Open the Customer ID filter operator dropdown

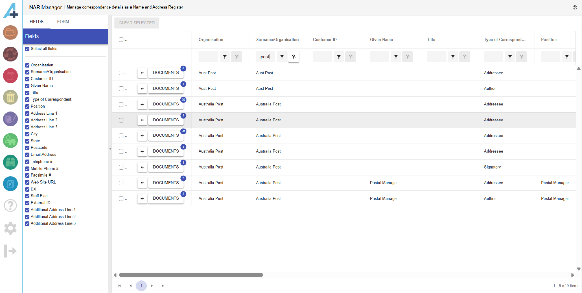click(x=339, y=57)
